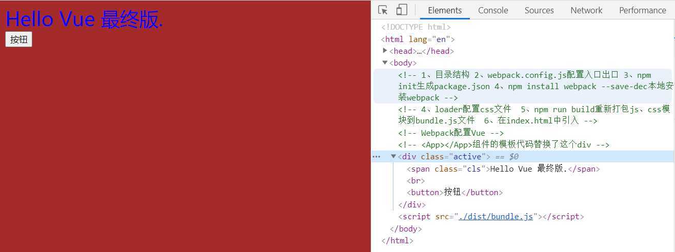This screenshot has width=675, height=252.
Task: Click the Hello Vue 最终版. heading text
Action: [85, 19]
